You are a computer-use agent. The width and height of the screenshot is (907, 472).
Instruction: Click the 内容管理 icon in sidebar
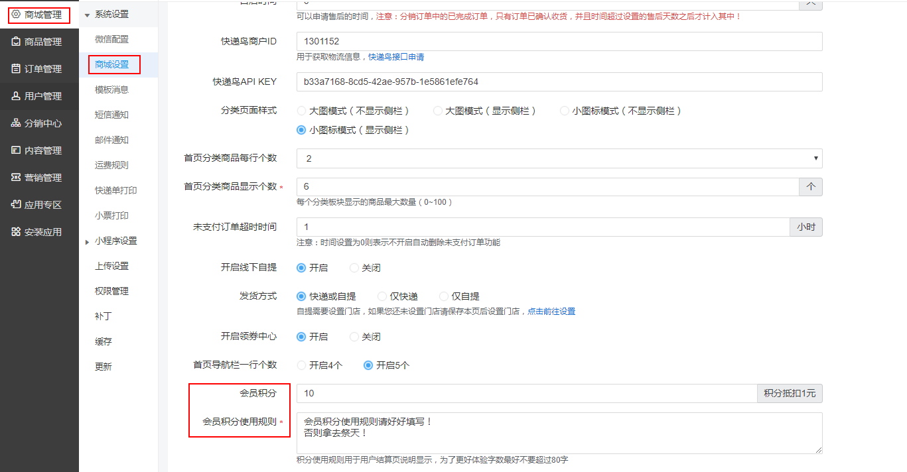click(x=17, y=150)
